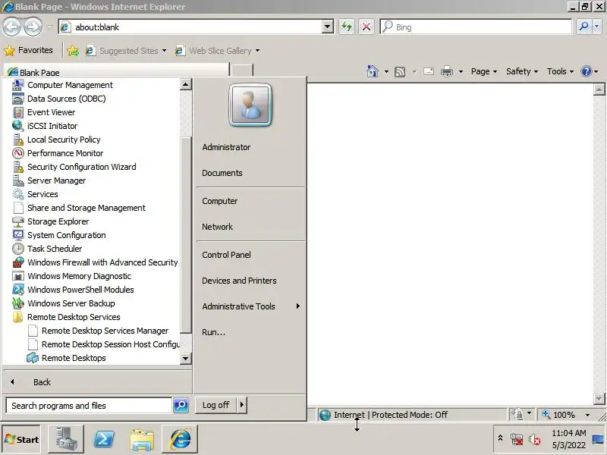Viewport: 607px width, 455px height.
Task: Collapse the Remote Desktop Services folder
Action: (66, 317)
